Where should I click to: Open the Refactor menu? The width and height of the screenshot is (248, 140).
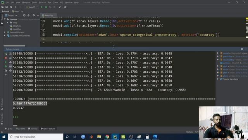42,3
